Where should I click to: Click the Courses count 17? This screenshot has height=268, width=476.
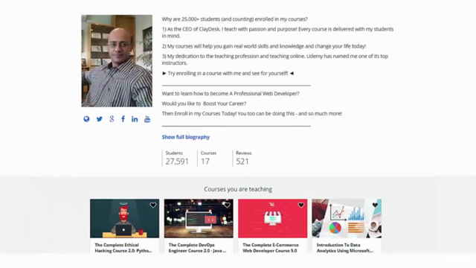pos(205,162)
